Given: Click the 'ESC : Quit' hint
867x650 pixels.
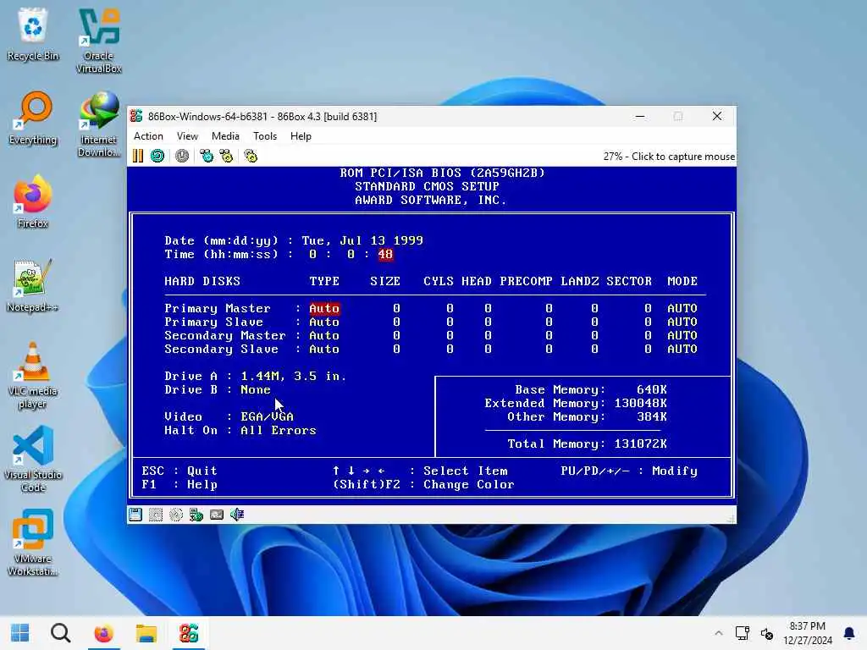Looking at the screenshot, I should [179, 471].
